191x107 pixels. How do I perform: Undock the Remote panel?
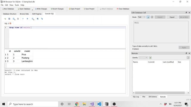coord(186,53)
